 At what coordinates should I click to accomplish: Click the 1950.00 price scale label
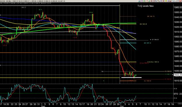(x=178, y=12)
